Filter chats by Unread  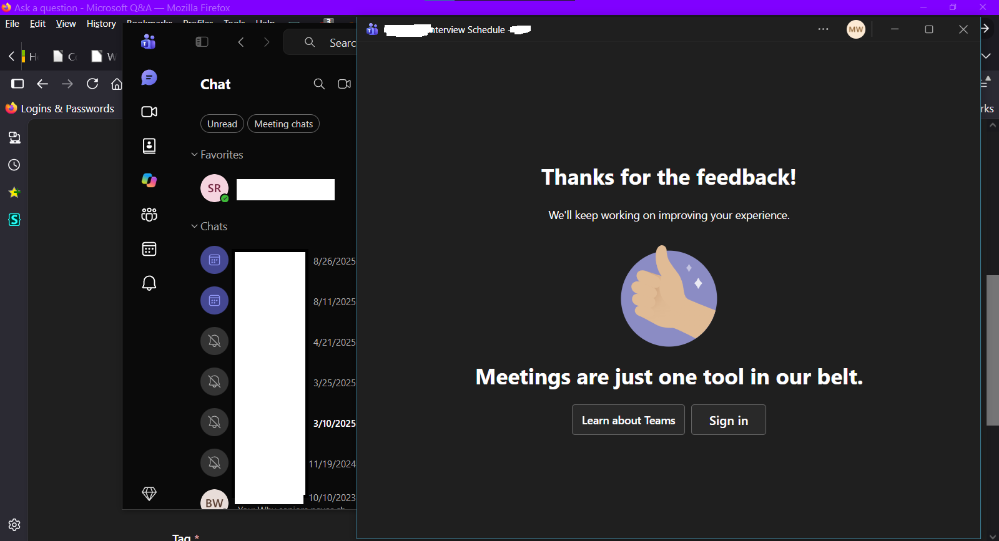pos(222,124)
